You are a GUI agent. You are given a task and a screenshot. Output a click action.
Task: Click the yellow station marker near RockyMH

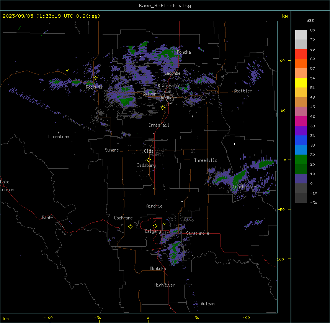point(95,78)
